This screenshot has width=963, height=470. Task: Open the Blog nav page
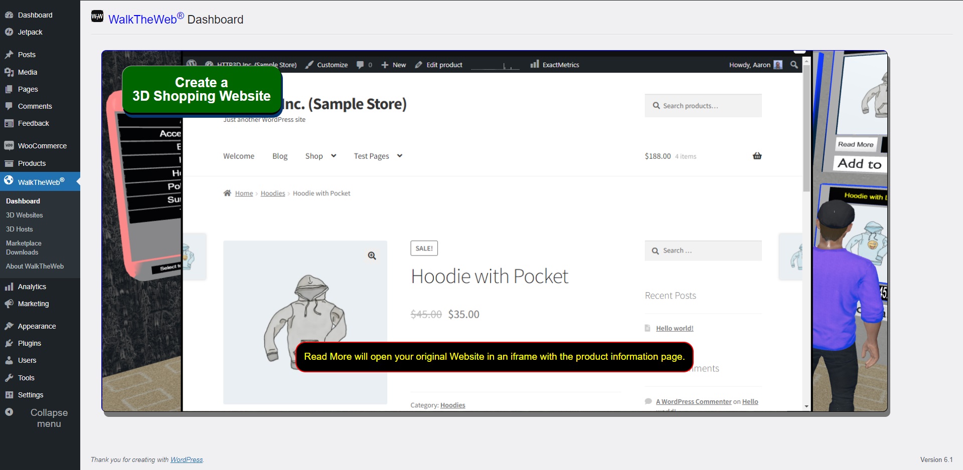(280, 156)
